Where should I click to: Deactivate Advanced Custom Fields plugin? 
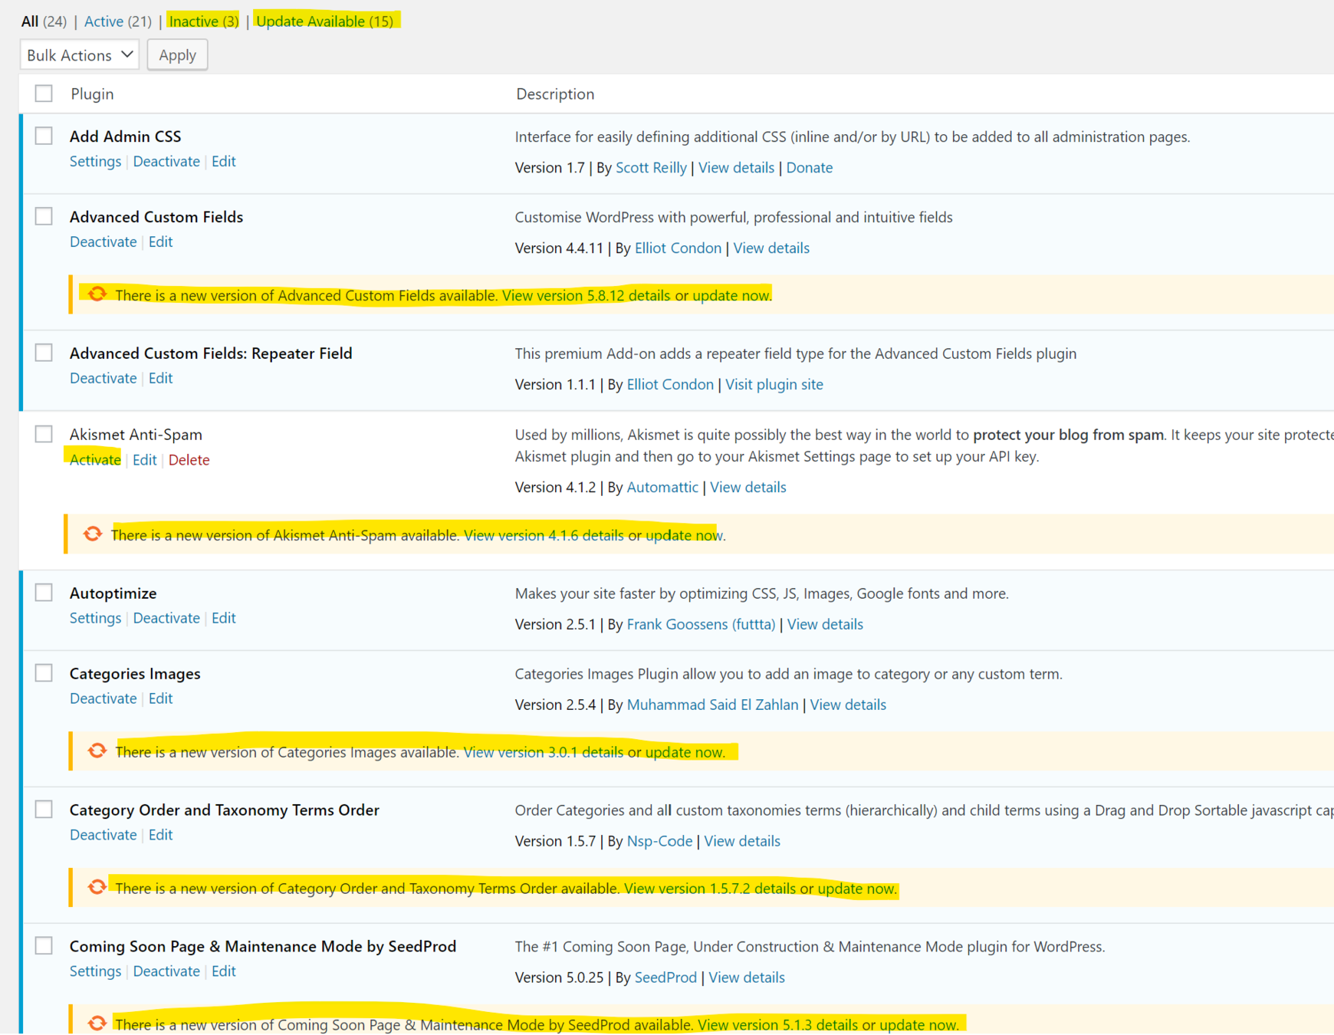[x=103, y=242]
